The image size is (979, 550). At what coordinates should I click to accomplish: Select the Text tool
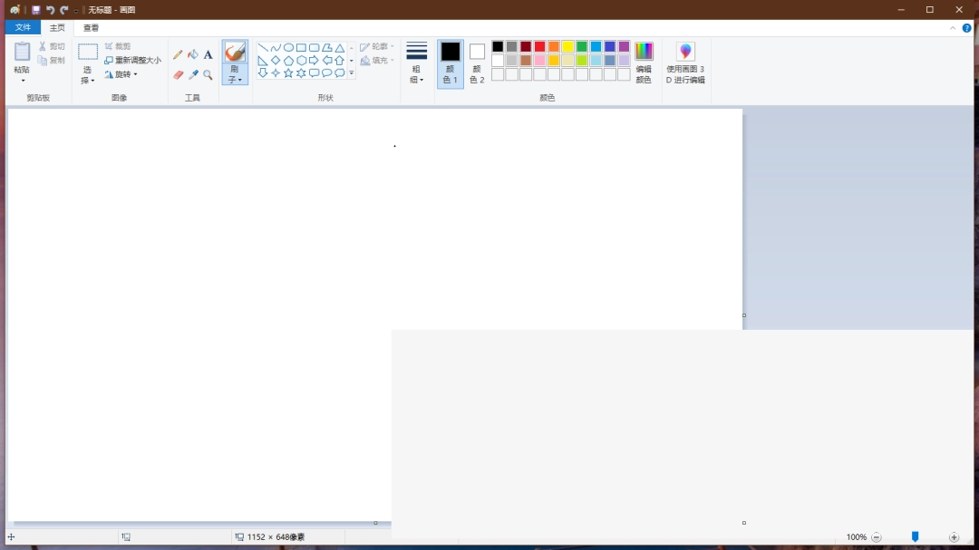208,55
